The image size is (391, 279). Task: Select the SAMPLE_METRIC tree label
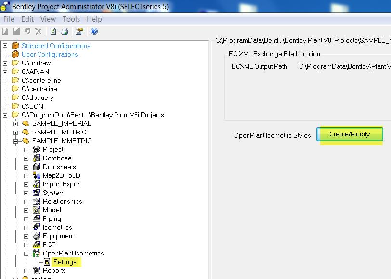coord(59,132)
